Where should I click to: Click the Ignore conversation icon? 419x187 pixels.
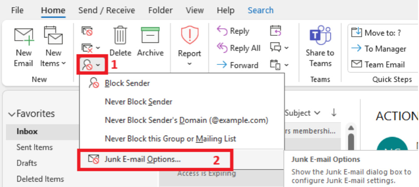87,31
